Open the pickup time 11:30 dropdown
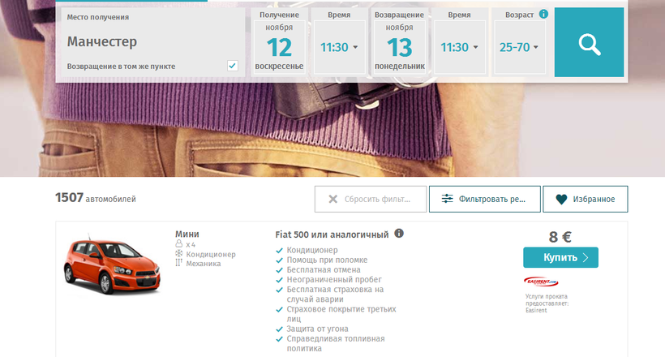 (339, 47)
